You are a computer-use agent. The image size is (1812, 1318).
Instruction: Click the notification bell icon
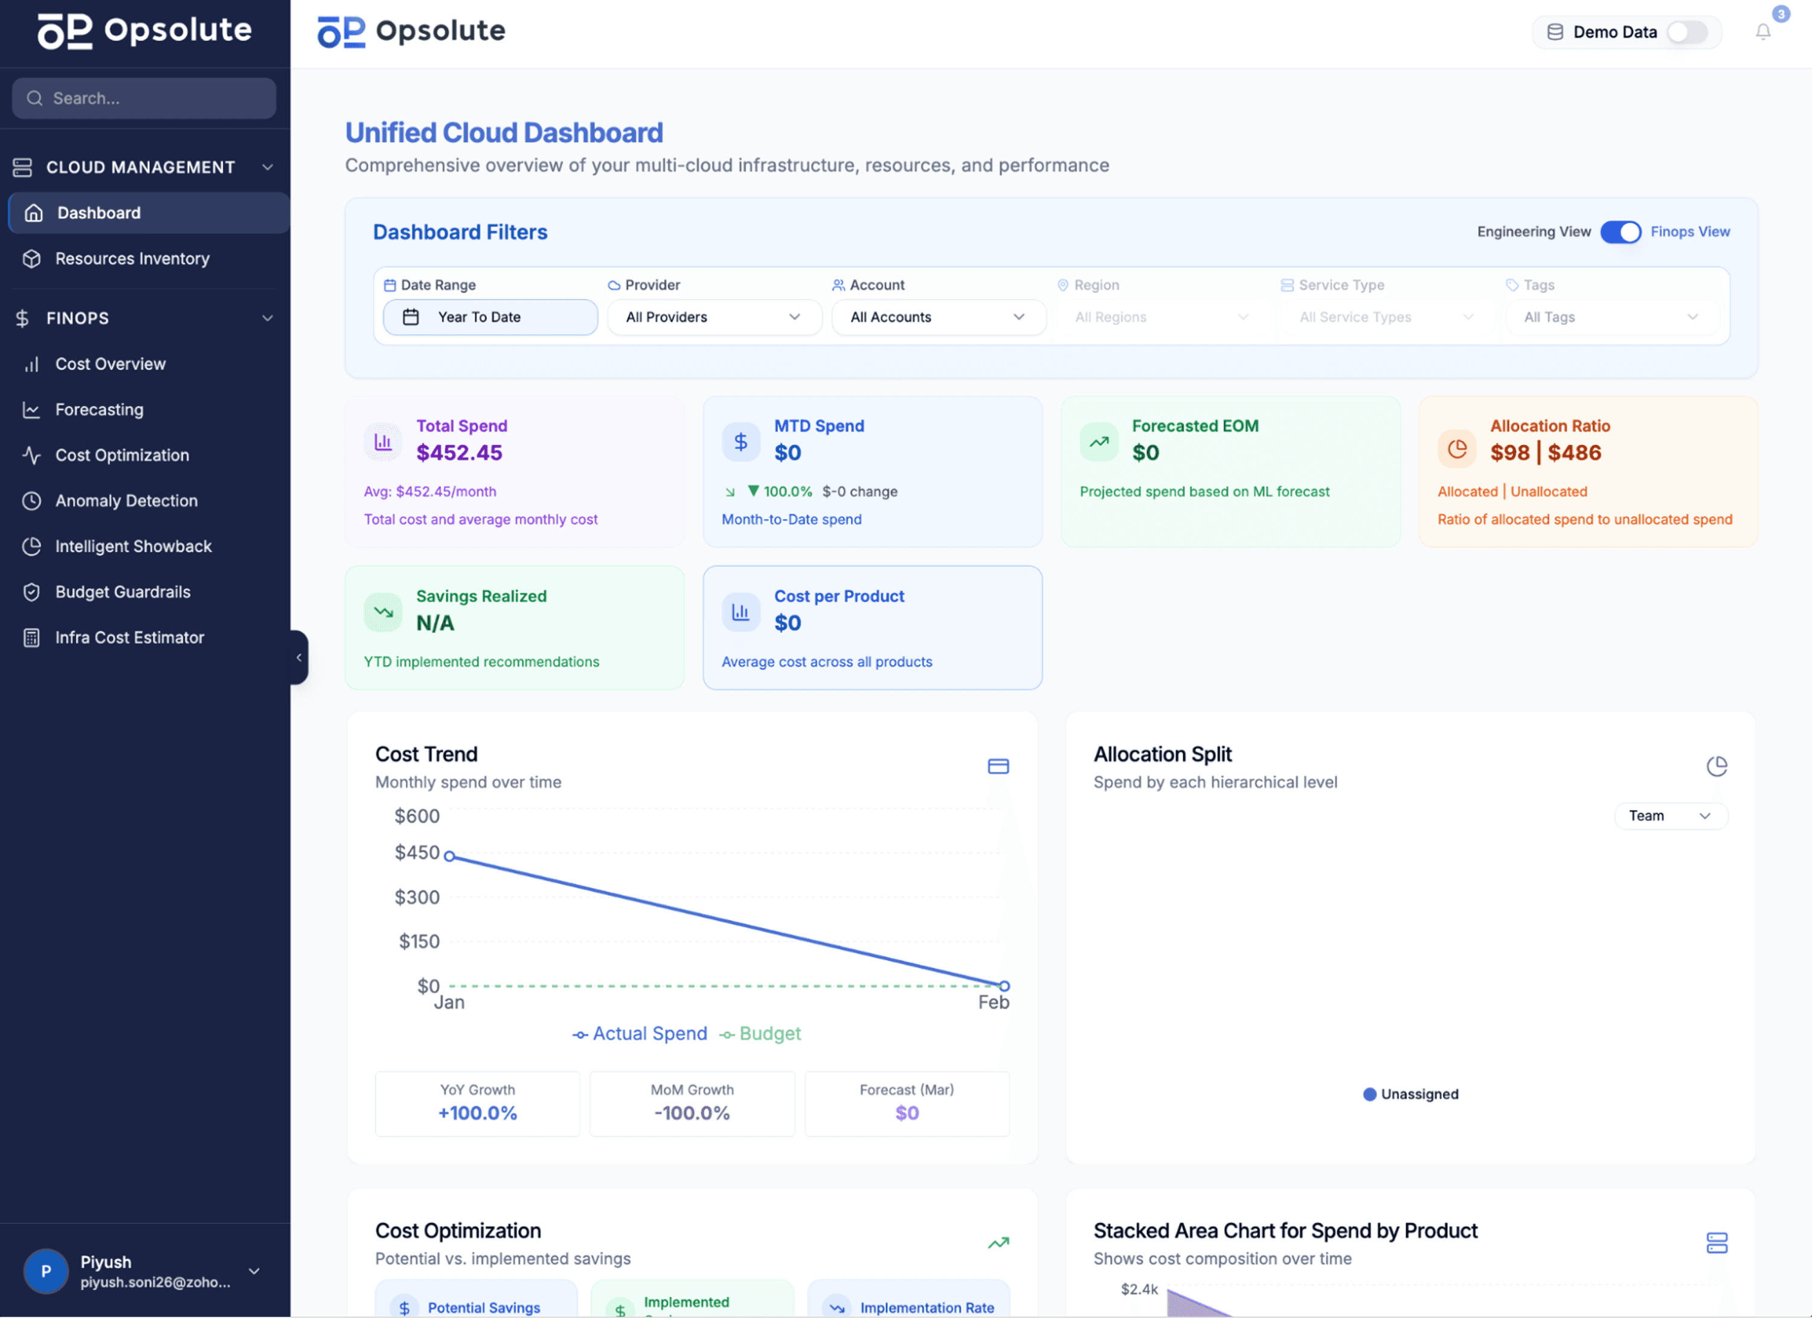pyautogui.click(x=1762, y=32)
